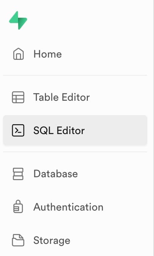Open the Database stacked-disks icon
Viewport: 154px width, 256px height.
[18, 174]
